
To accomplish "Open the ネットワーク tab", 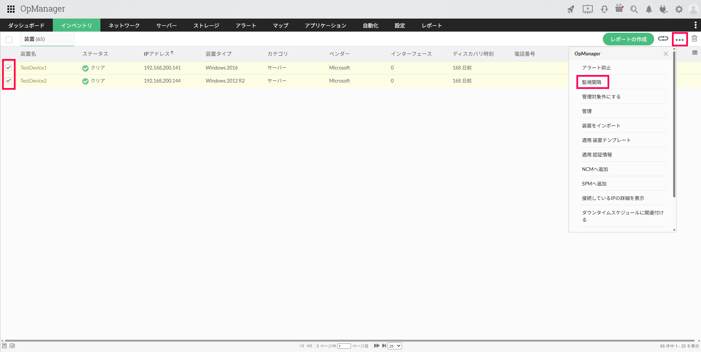I will [x=124, y=25].
